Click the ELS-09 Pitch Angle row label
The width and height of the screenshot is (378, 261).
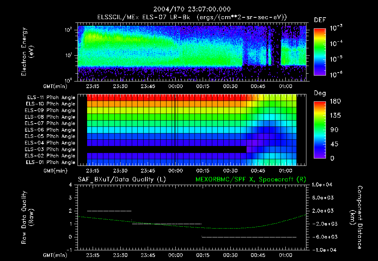pyautogui.click(x=50, y=111)
